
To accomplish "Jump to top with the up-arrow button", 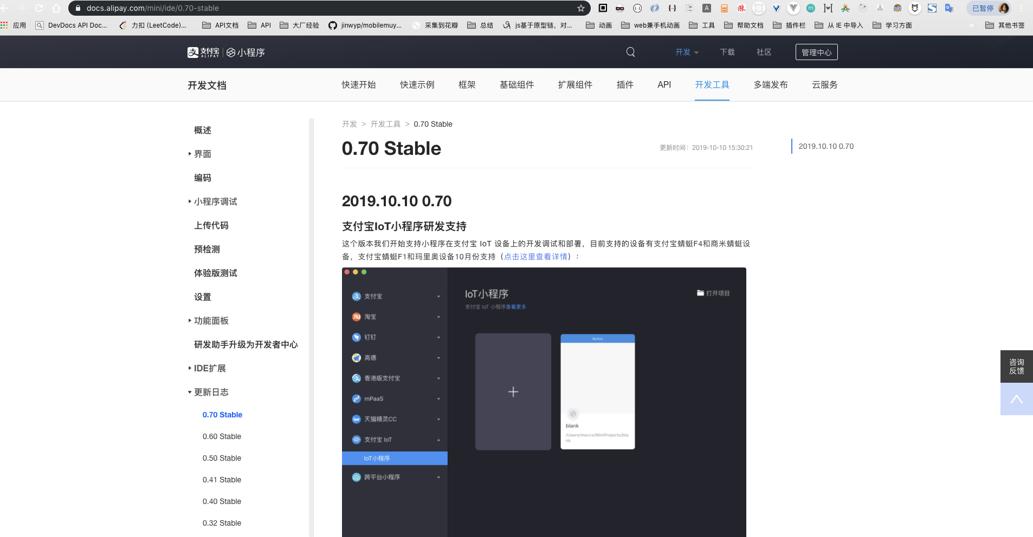I will 1017,399.
